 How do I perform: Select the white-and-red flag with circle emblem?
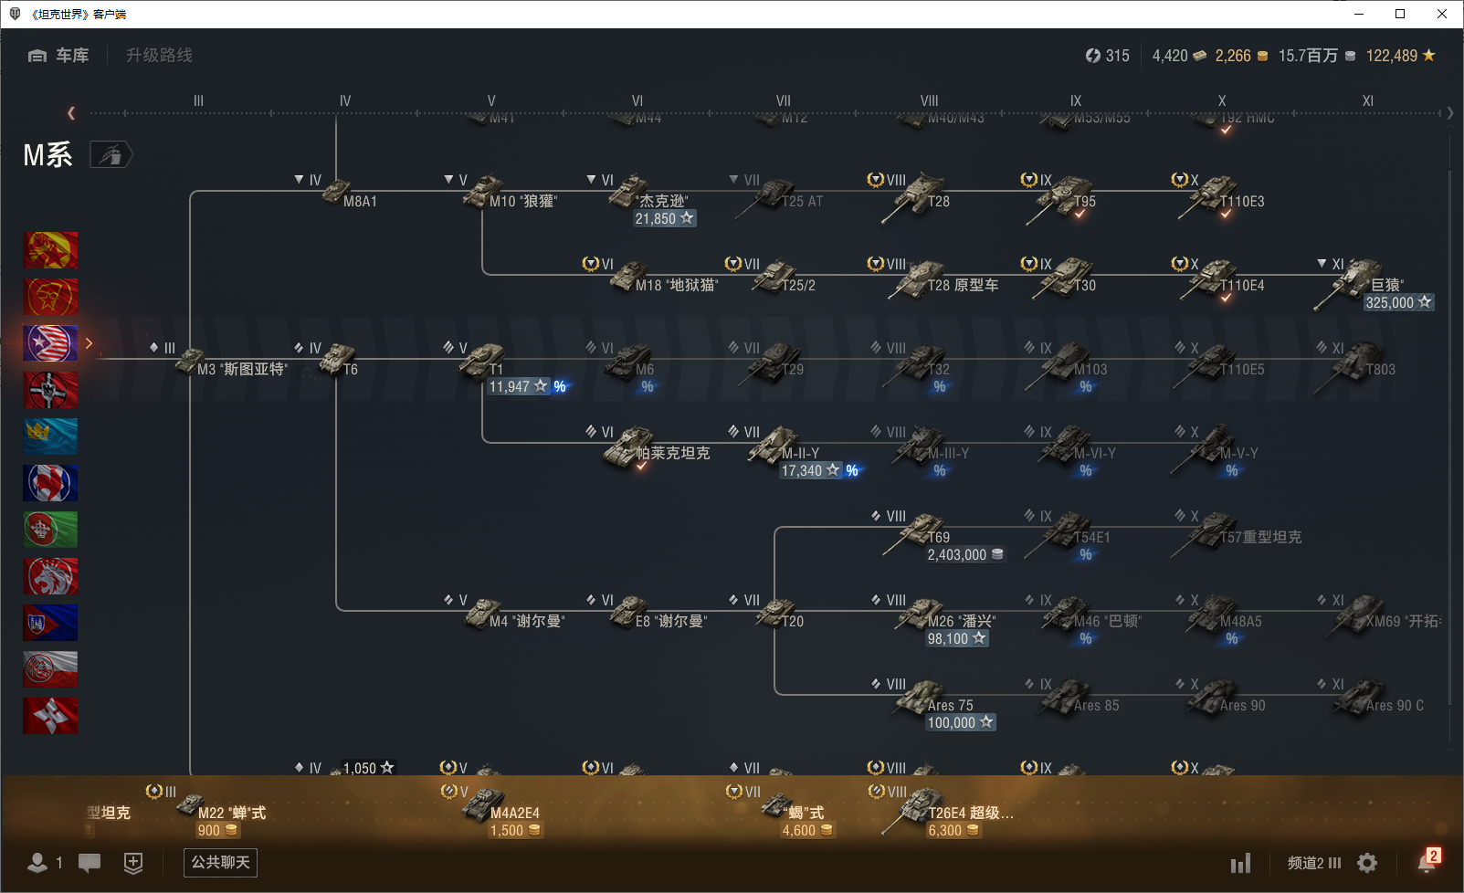pos(50,669)
